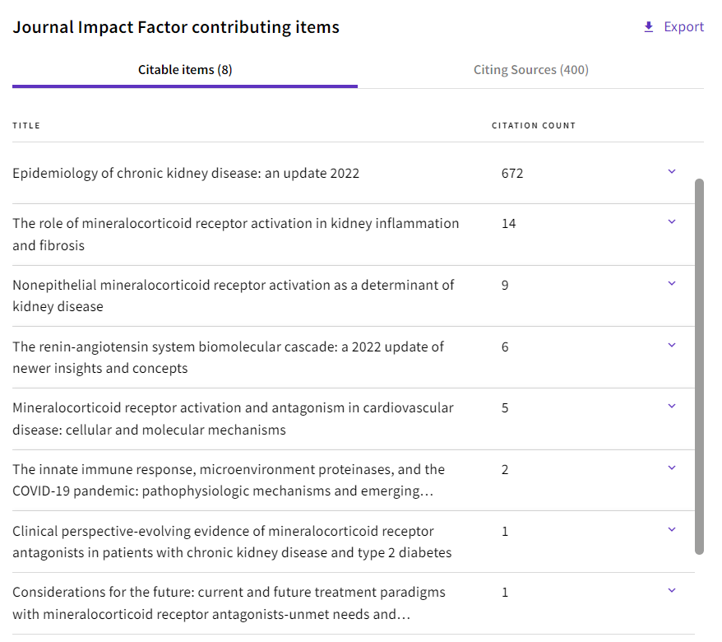The image size is (722, 642).
Task: Expand the innate immune response COVID-19 row
Action: pyautogui.click(x=671, y=468)
